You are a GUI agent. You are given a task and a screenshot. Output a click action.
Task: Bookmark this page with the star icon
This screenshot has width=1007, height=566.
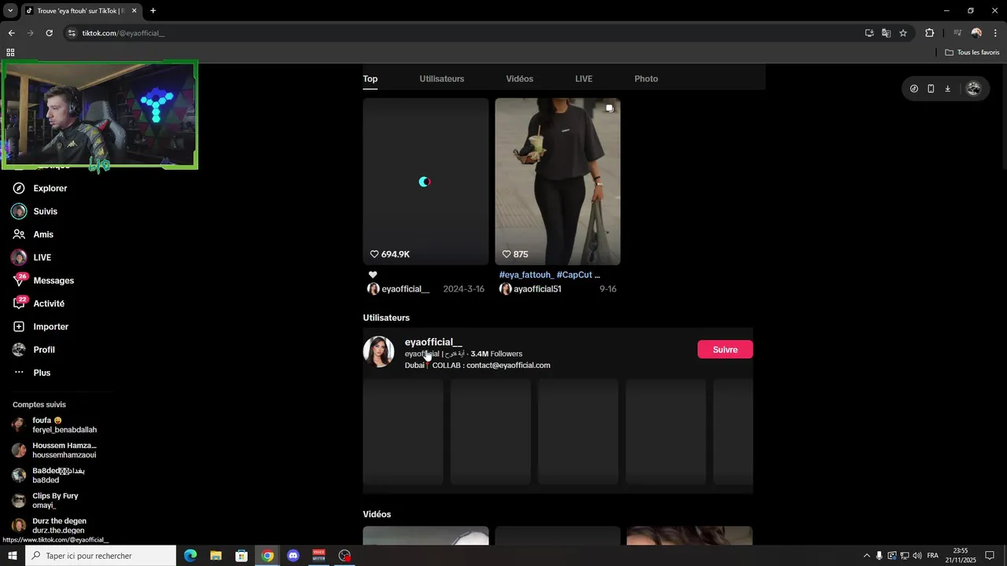click(903, 33)
